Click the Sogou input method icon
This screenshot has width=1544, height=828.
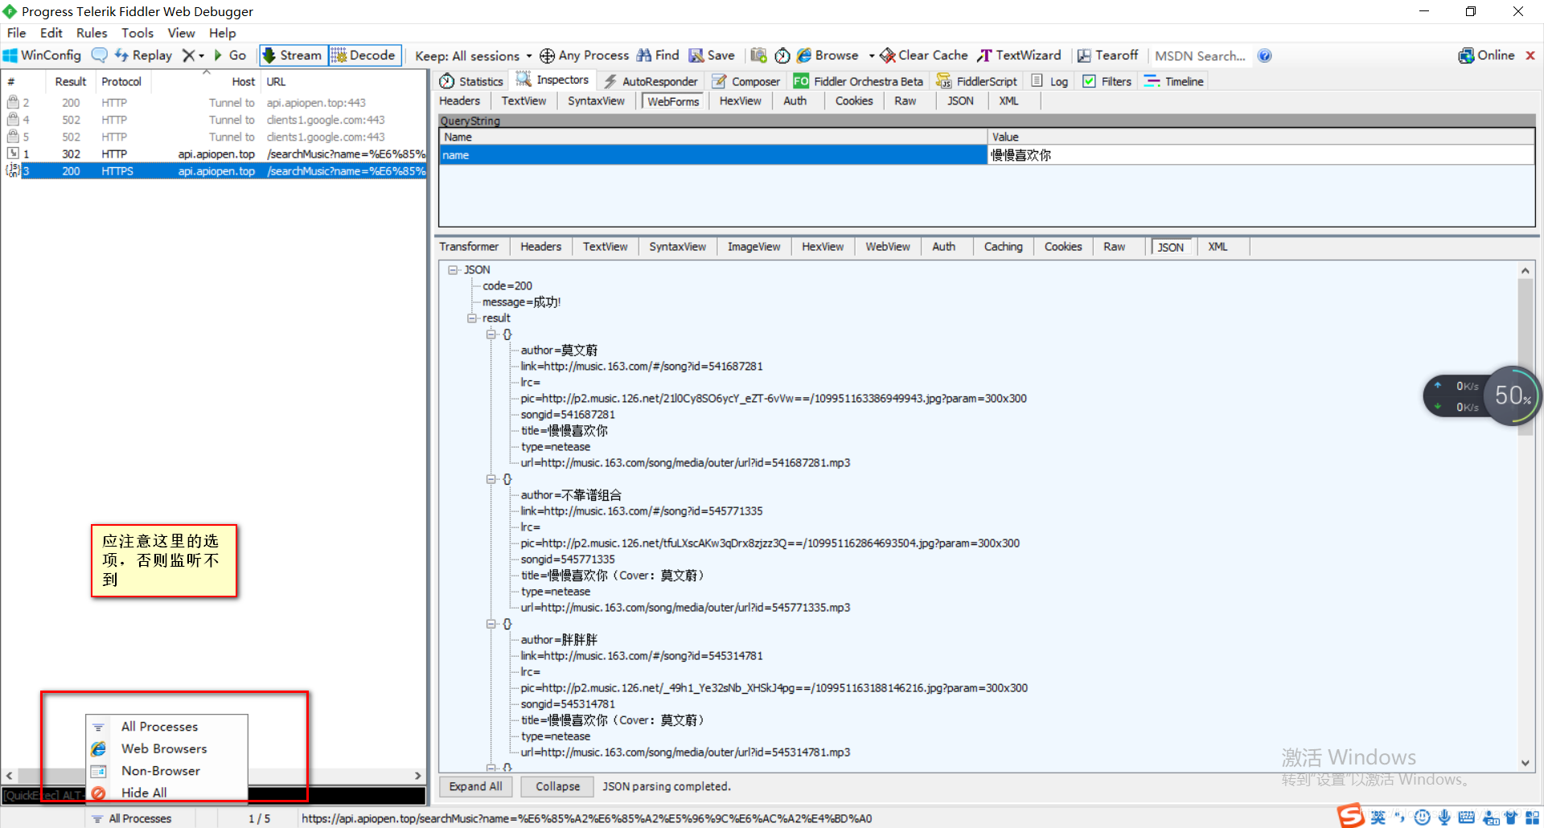click(x=1351, y=817)
